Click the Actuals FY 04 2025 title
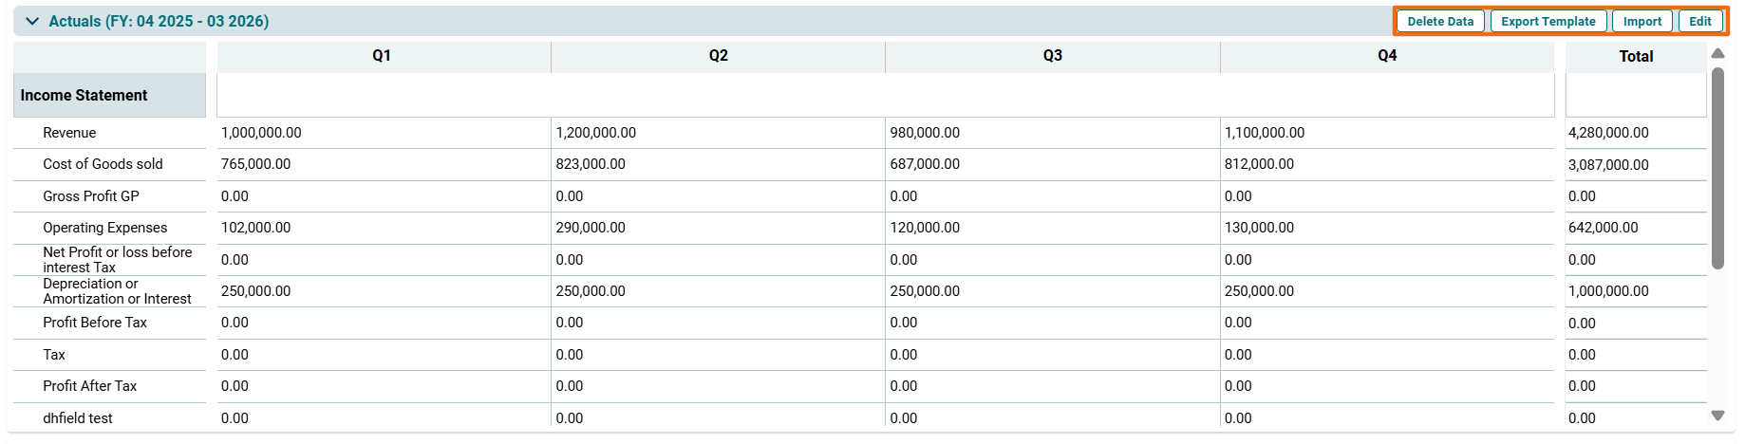 (159, 21)
